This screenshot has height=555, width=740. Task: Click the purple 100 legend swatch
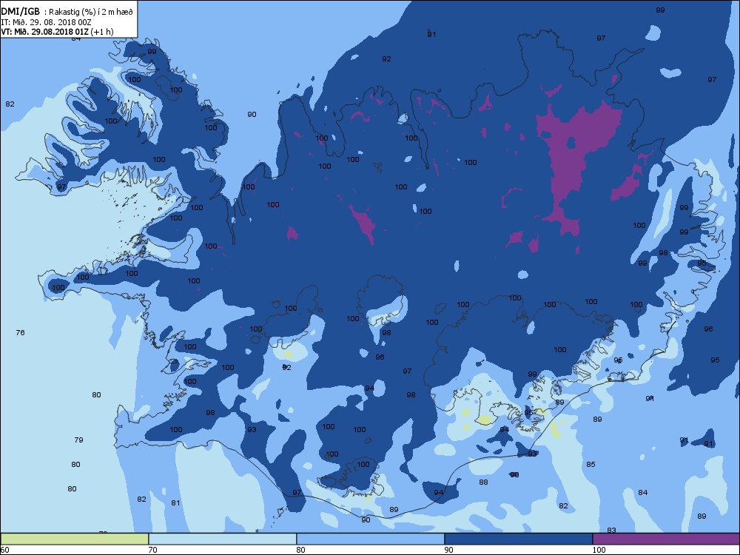(x=666, y=539)
